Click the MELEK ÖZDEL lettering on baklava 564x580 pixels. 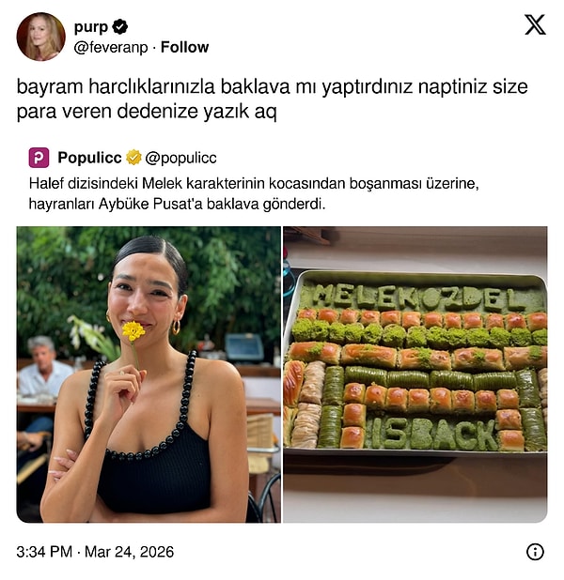[x=418, y=298]
